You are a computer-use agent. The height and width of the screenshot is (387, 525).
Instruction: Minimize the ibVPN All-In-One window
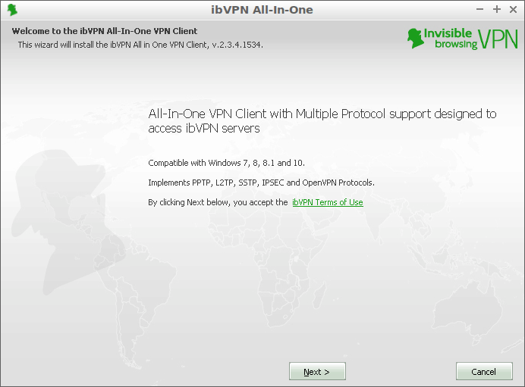tap(479, 9)
